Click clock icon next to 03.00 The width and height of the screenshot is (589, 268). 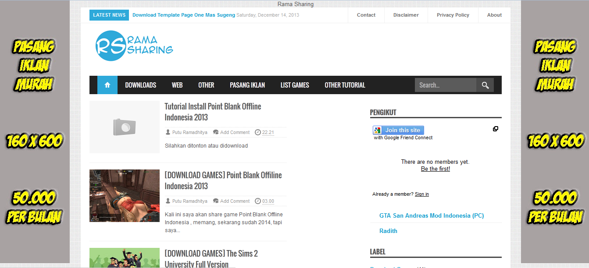coord(258,201)
